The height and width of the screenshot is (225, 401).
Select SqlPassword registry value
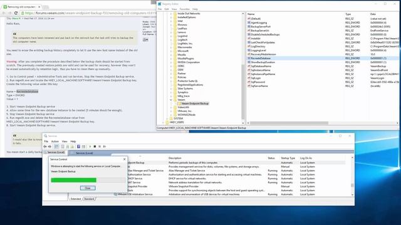point(258,82)
